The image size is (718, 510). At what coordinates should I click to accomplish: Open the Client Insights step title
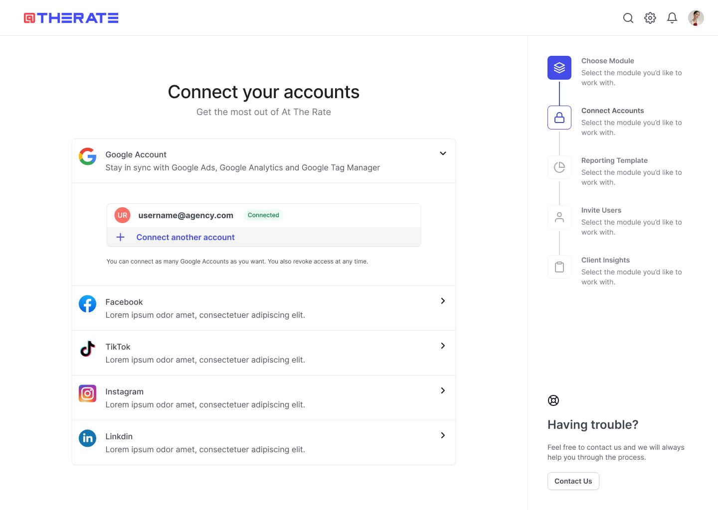point(606,260)
